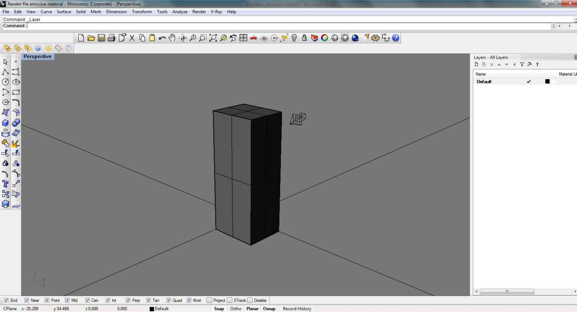Choose Zoom Extents tool
Screen dimensions: 577x312
(213, 38)
